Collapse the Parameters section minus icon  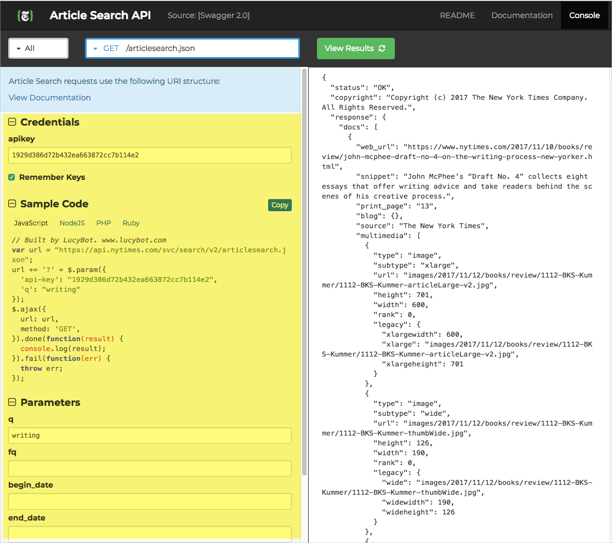tap(13, 403)
